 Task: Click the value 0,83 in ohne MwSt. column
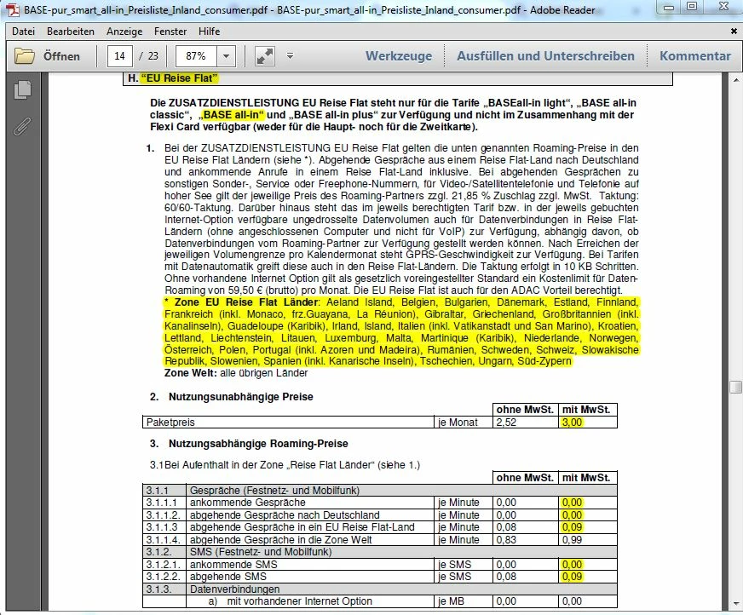[506, 540]
